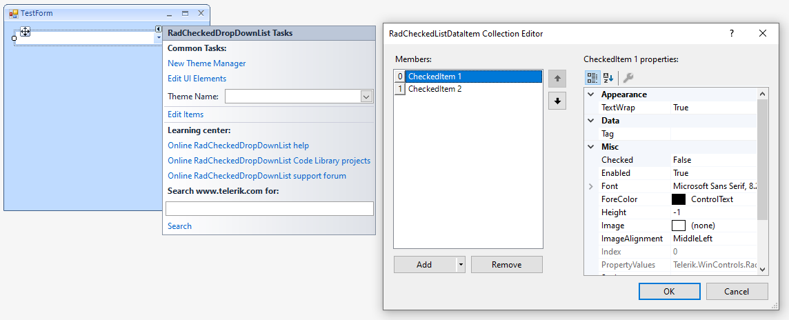Viewport: 789px width, 320px height.
Task: Open RadCheckedDropDownList support forum link
Action: tap(257, 176)
